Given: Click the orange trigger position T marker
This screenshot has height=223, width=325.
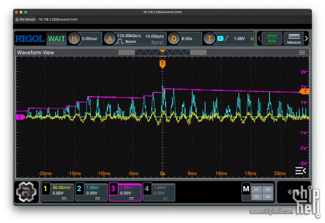Looking at the screenshot, I should pyautogui.click(x=162, y=64).
